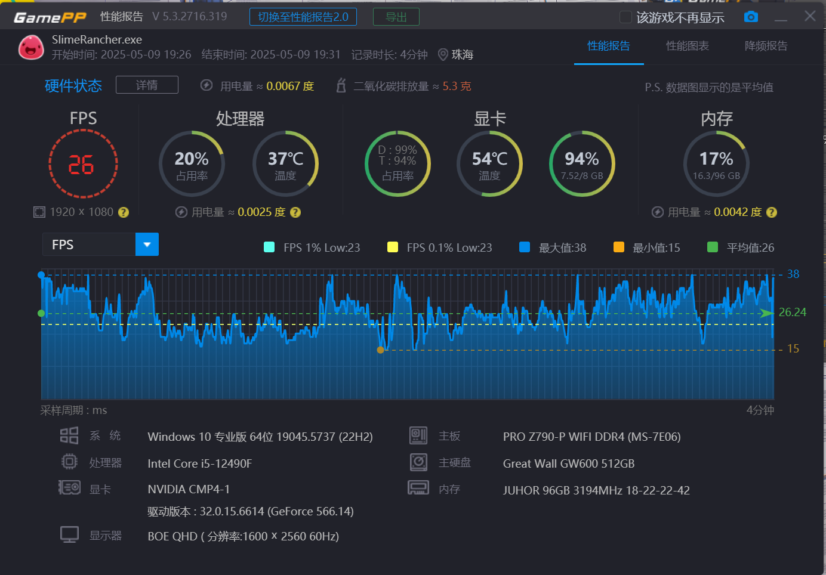Viewport: 826px width, 575px height.
Task: Click the 17% memory usage gauge
Action: pyautogui.click(x=716, y=164)
